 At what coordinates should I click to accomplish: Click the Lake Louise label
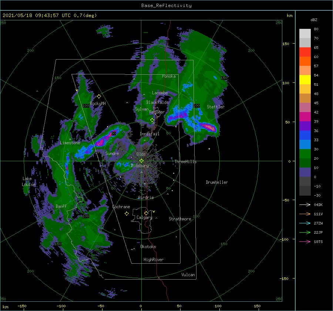[28, 182]
